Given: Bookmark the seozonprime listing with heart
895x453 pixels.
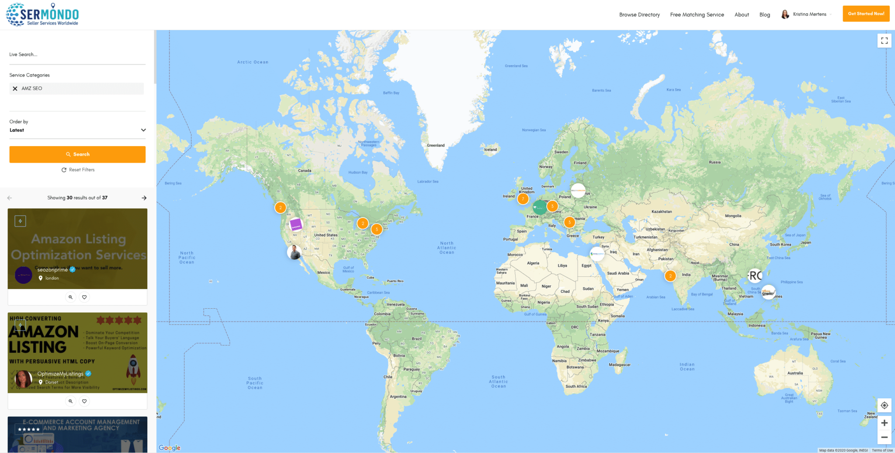Looking at the screenshot, I should 84,297.
